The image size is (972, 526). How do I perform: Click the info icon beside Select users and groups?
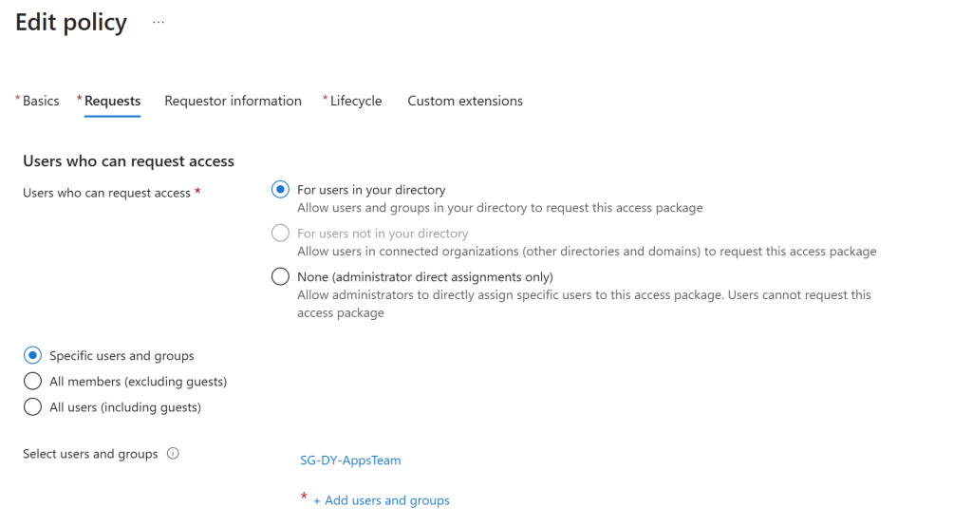click(x=173, y=454)
